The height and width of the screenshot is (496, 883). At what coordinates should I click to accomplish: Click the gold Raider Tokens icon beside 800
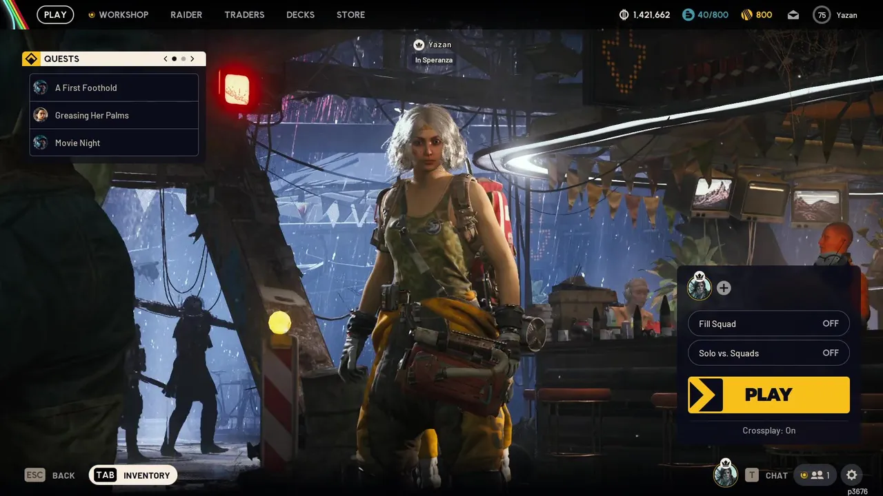[746, 14]
